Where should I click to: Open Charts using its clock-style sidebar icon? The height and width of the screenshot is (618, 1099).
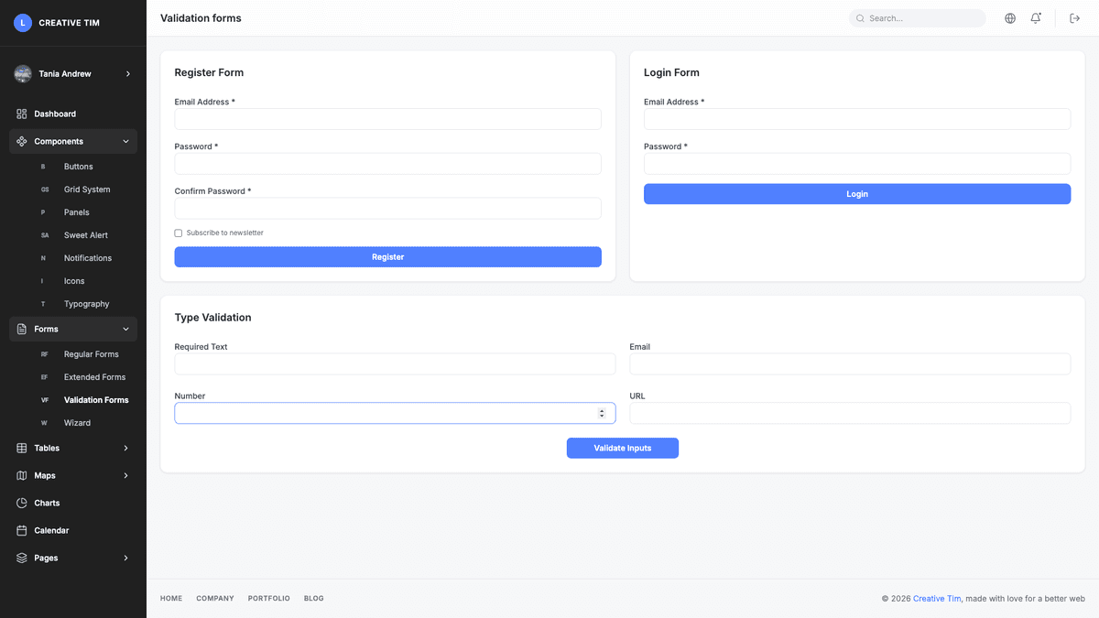pyautogui.click(x=20, y=503)
